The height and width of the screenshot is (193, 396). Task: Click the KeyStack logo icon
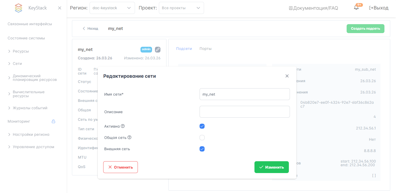(18, 8)
